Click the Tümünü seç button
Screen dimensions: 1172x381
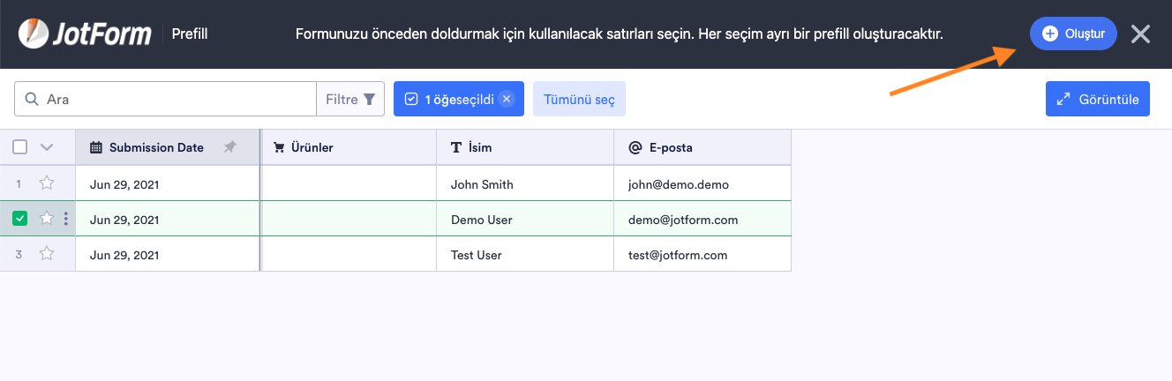click(579, 99)
